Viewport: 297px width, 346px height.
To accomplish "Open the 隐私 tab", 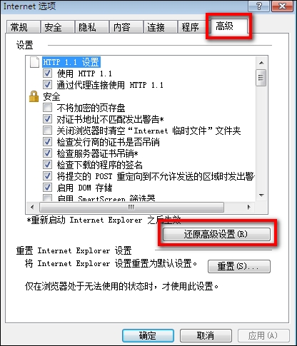I will tap(91, 27).
